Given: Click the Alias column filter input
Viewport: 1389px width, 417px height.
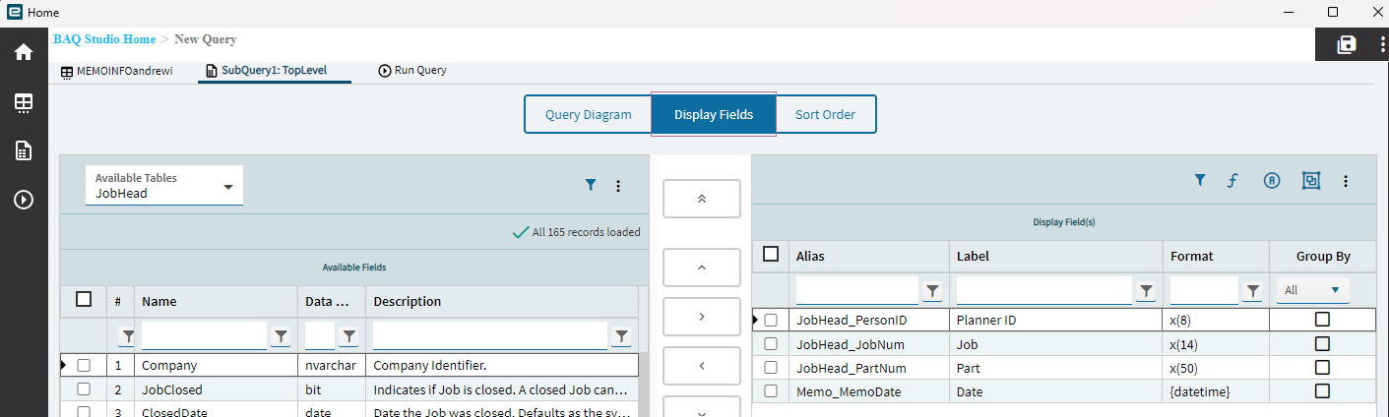Looking at the screenshot, I should [856, 290].
